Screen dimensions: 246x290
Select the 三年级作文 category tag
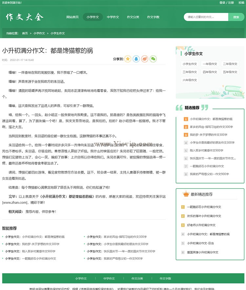pyautogui.click(x=190, y=72)
